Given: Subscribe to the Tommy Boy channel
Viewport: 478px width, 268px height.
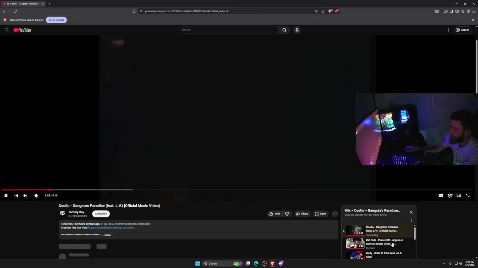Looking at the screenshot, I should tap(101, 214).
